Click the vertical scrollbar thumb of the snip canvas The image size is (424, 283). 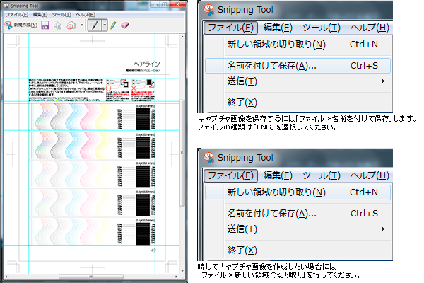(x=182, y=154)
